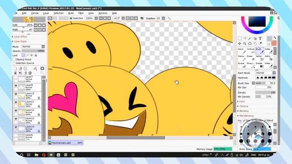Toggle the Blend checkbox in brush settings
The height and width of the screenshot is (164, 292).
(266, 120)
